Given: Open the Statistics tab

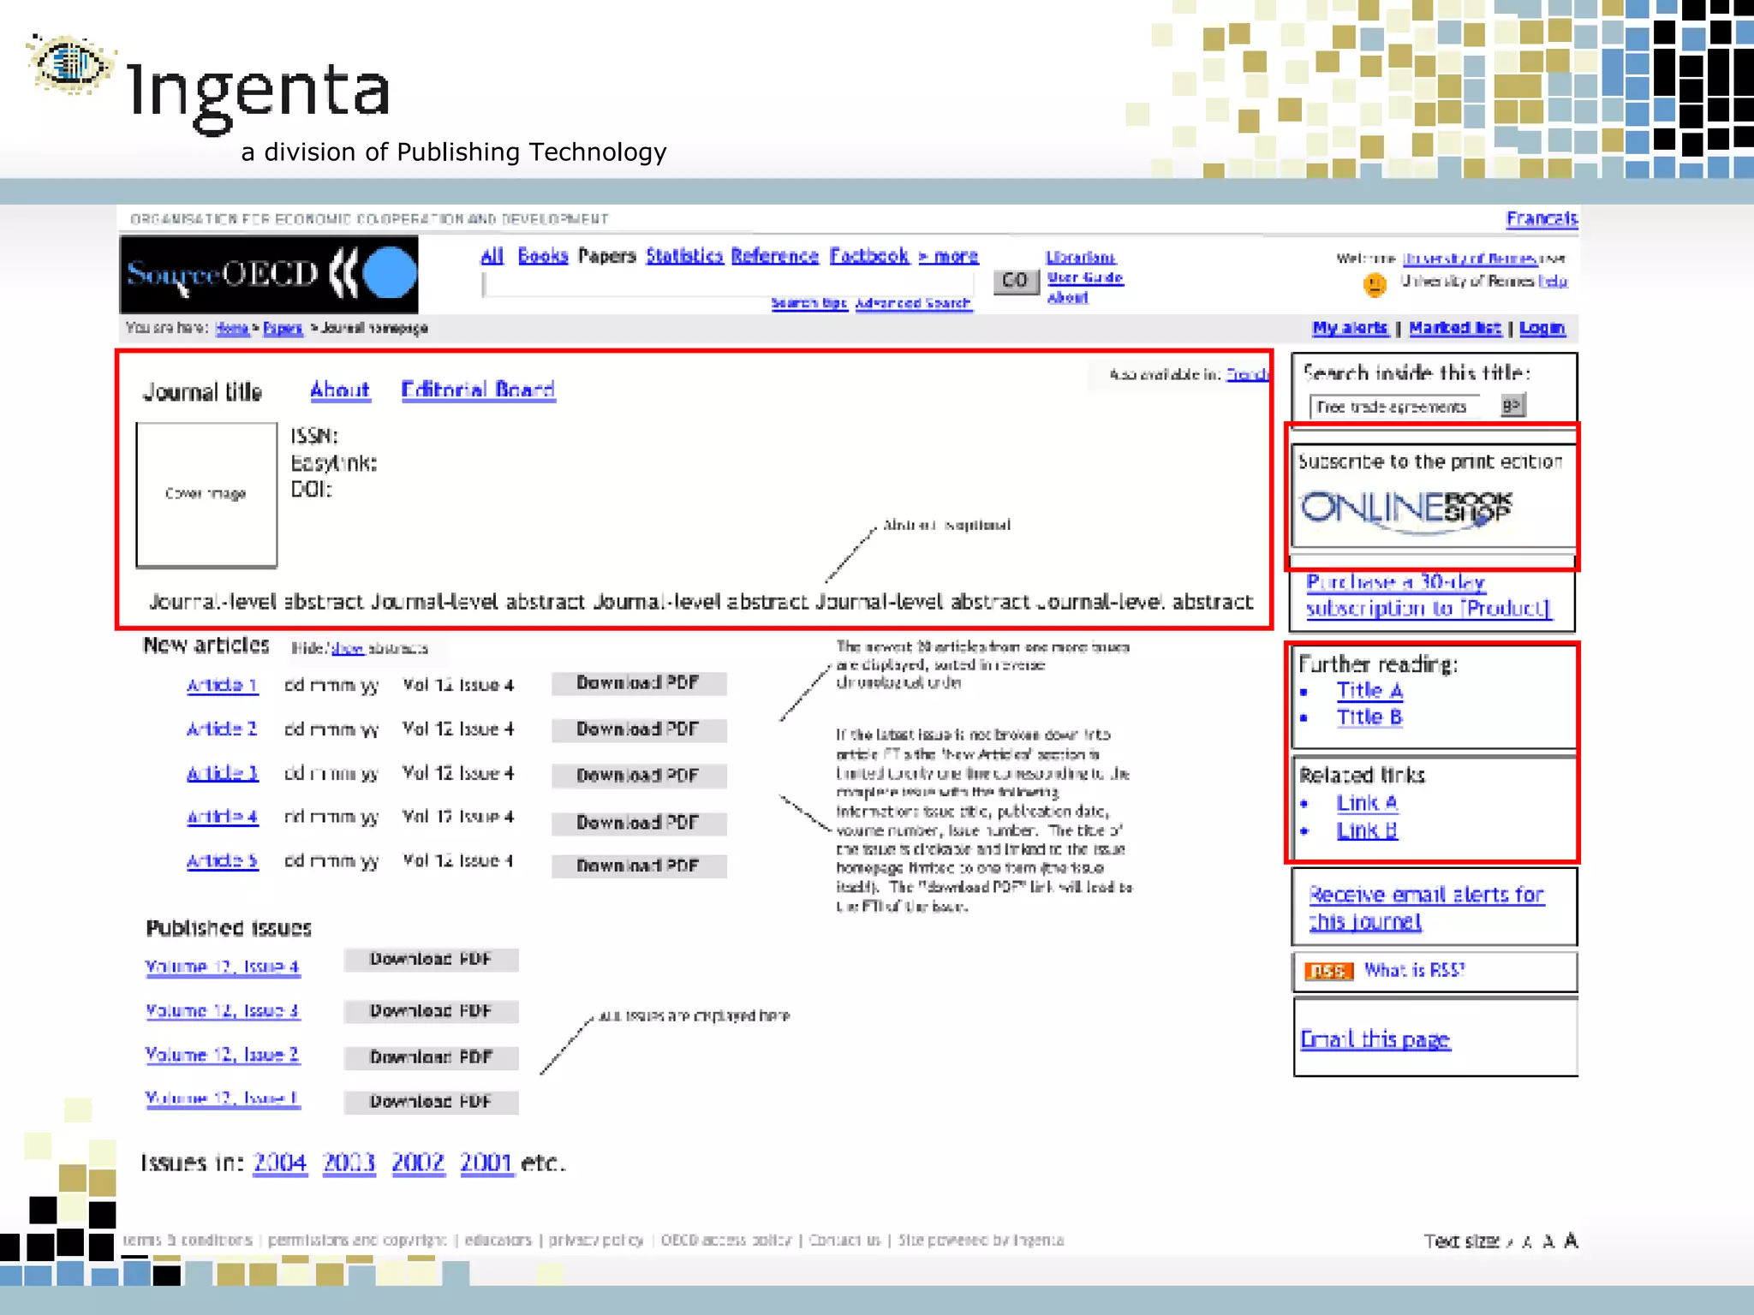Looking at the screenshot, I should pos(684,256).
